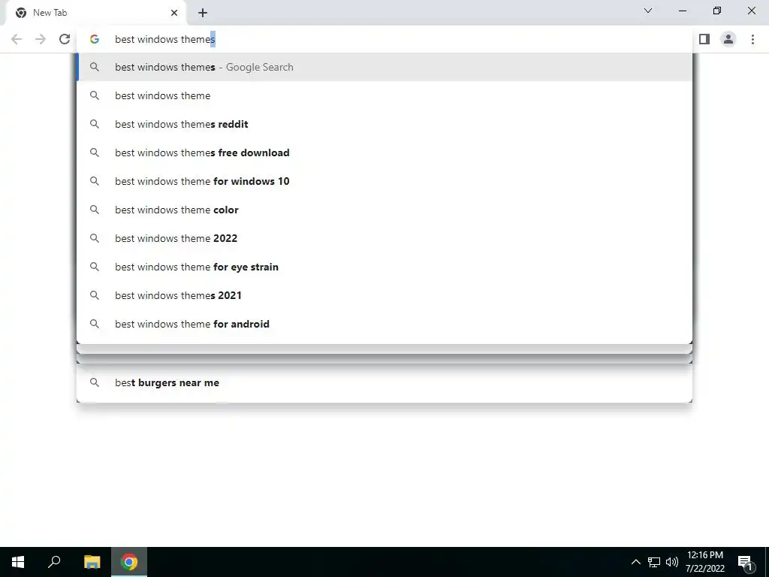This screenshot has height=577, width=769.
Task: Open Windows taskbar search
Action: tap(54, 562)
